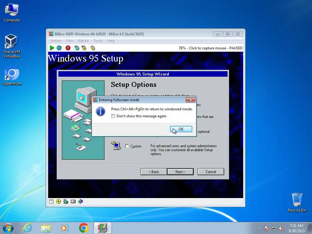Open Windows Explorer folder on taskbar
Screen dimensions: 312x234
46,228
